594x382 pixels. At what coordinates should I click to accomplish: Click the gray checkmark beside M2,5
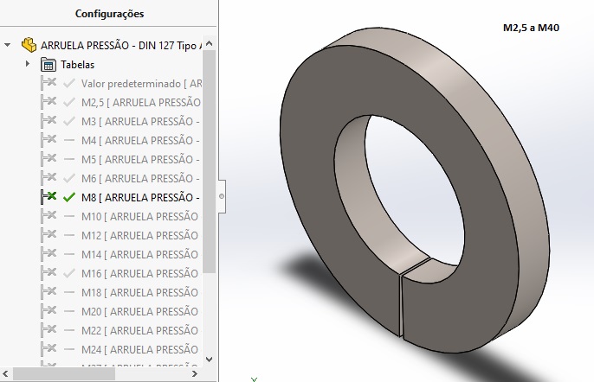click(x=69, y=102)
